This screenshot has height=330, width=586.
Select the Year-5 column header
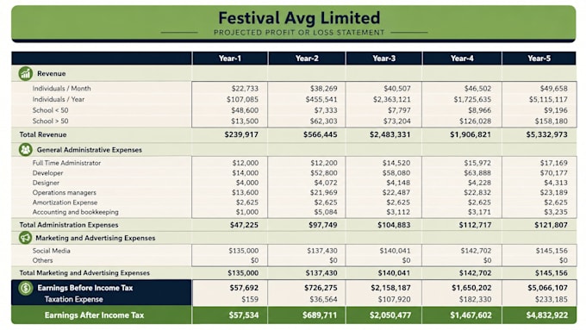pos(539,59)
